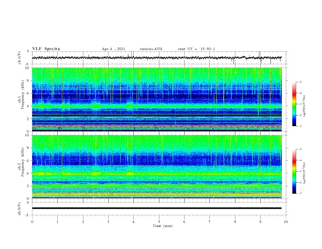
Task: Click the '8' kHz tick on ch.1 spectrogram axis
Action: click(x=28, y=81)
